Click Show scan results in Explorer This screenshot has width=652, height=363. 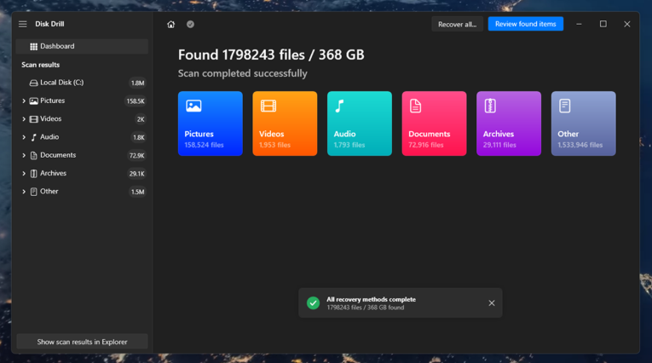click(82, 342)
